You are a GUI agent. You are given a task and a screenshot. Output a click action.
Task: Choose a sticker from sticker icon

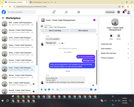49,90
